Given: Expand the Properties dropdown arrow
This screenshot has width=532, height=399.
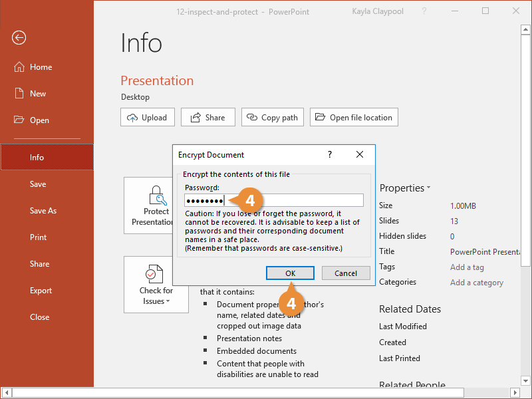Looking at the screenshot, I should 428,188.
